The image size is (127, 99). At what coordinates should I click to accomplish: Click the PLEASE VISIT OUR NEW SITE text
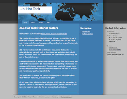30,34
